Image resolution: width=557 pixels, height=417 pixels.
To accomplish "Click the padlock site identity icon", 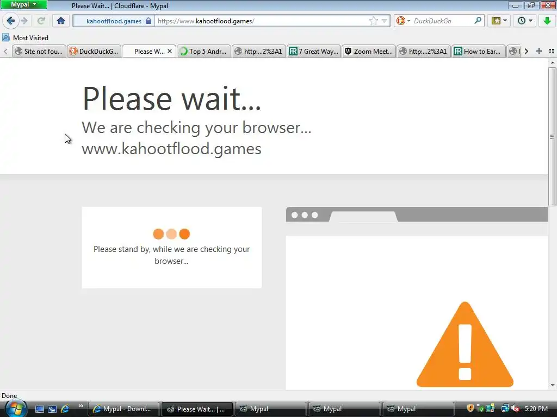I will tap(148, 21).
